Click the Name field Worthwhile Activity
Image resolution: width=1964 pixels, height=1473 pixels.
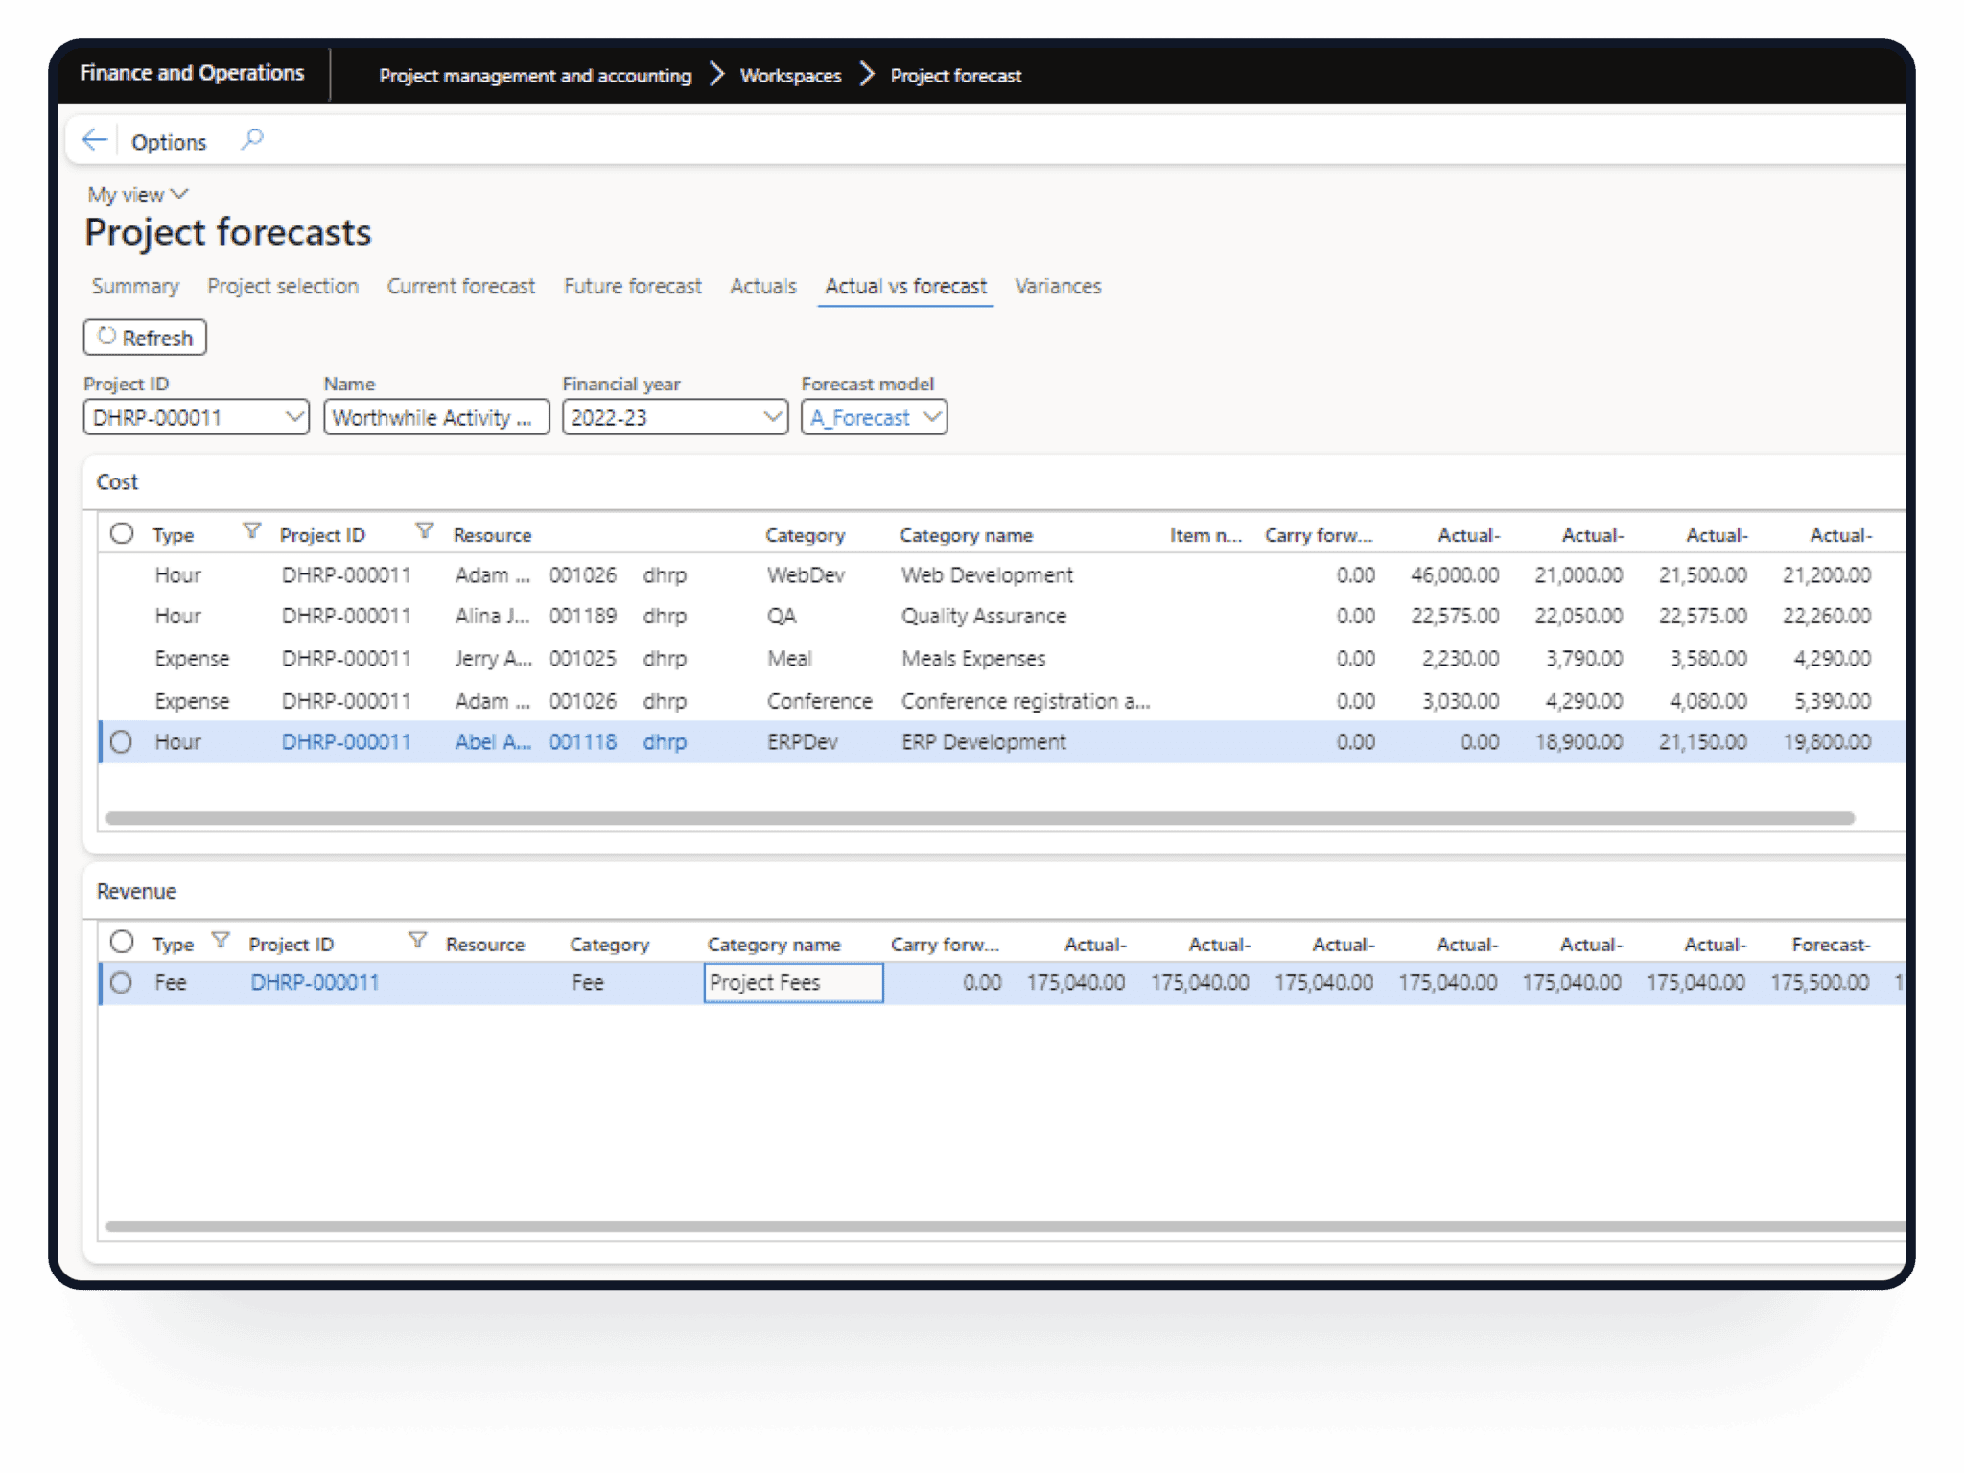[x=436, y=418]
